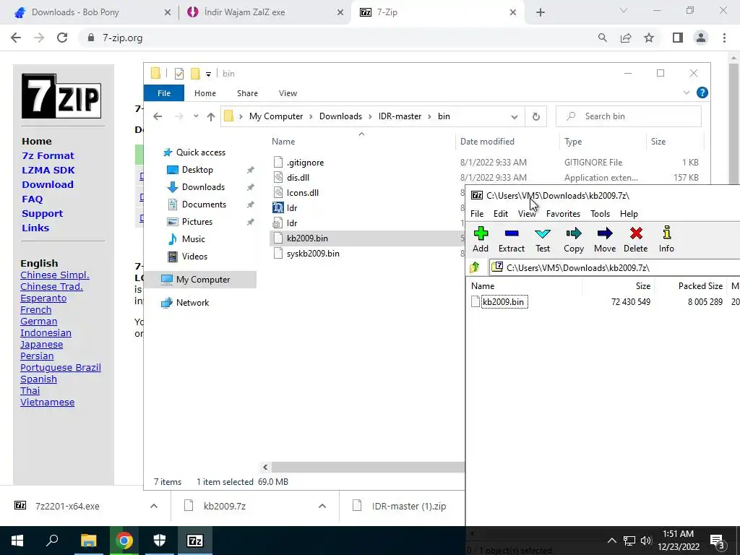The image size is (740, 555).
Task: Open the Explorer help question mark
Action: [x=702, y=93]
